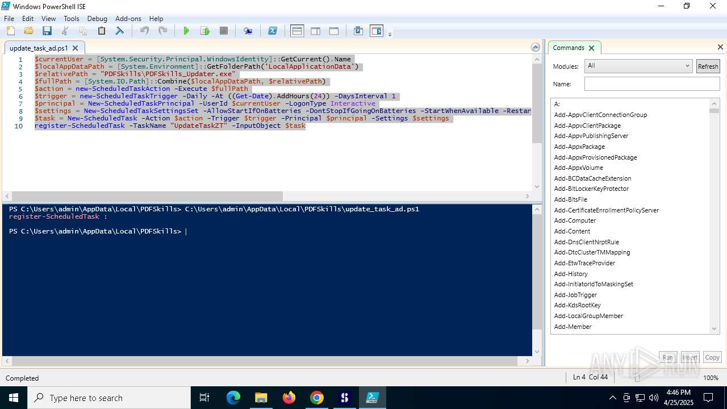The image size is (727, 409).
Task: Open a script using the folder icon
Action: coord(28,31)
